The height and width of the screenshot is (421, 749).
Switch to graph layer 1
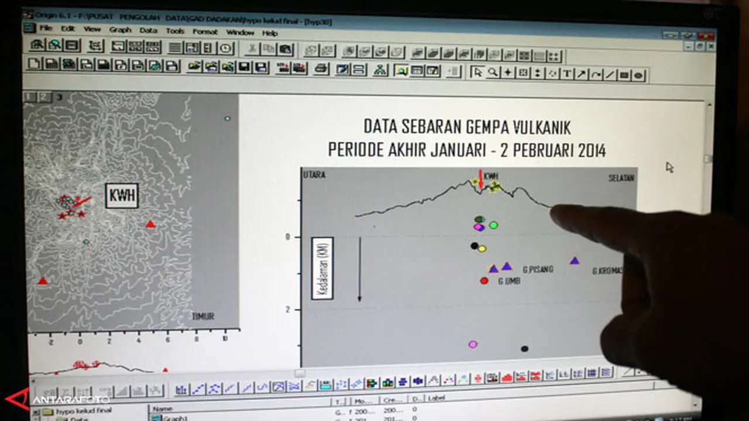(x=31, y=97)
